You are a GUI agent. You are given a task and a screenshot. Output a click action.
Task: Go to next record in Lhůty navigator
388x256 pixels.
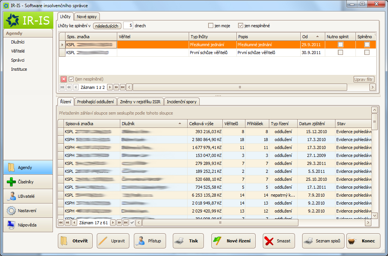110,87
